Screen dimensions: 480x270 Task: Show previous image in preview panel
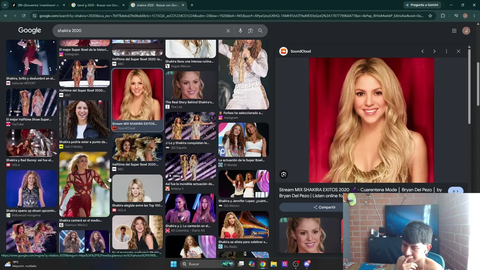(x=422, y=51)
